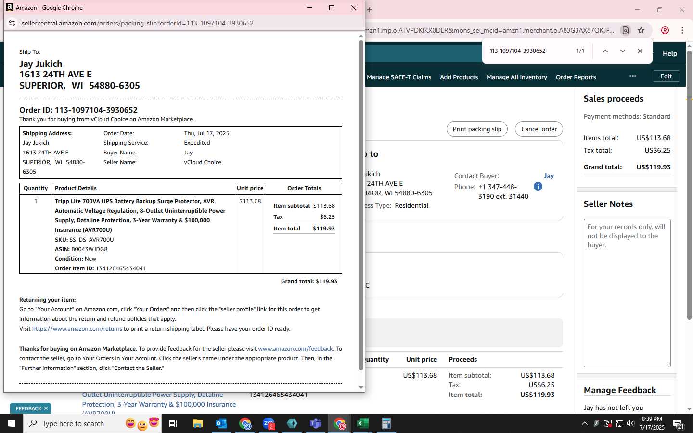Click the FEEDBACK tab label
Screen dimensions: 693x433
[x=28, y=408]
